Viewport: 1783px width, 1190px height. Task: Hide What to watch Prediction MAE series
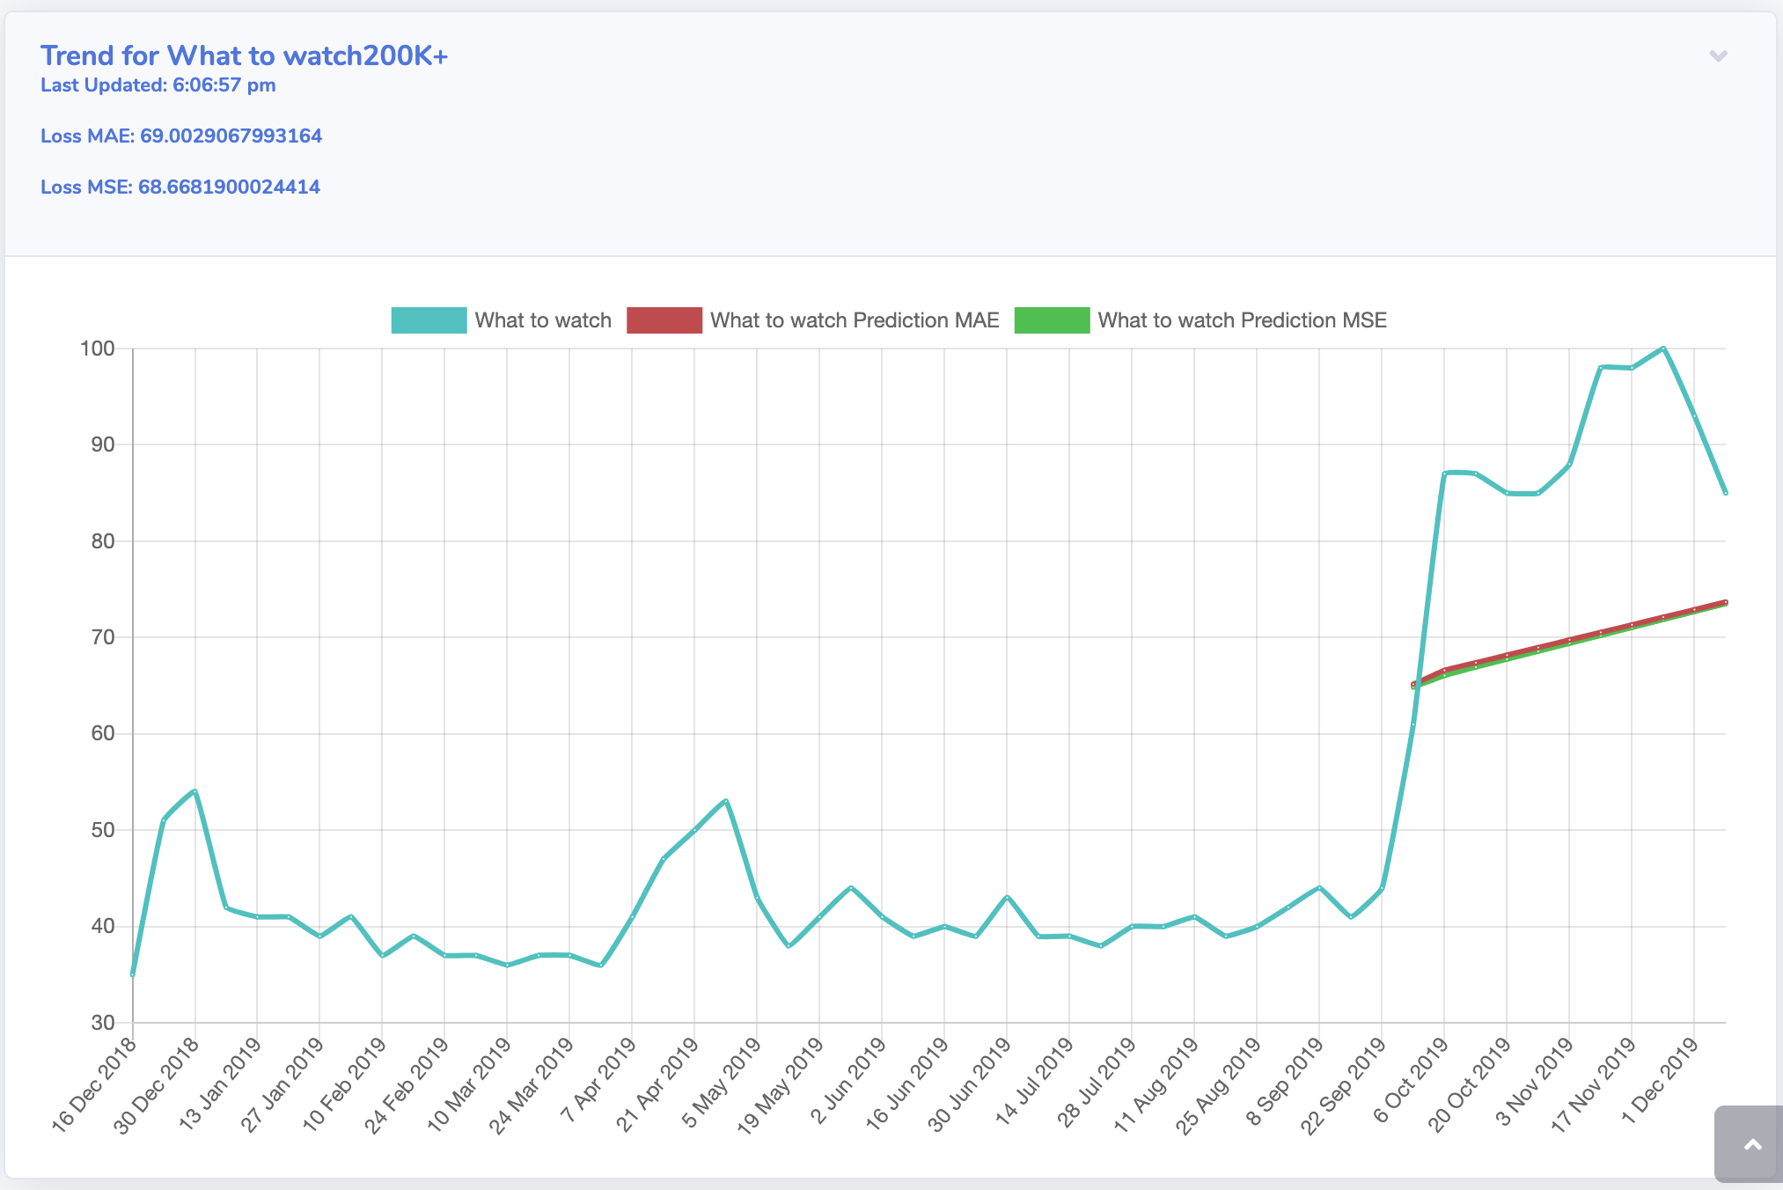(855, 320)
